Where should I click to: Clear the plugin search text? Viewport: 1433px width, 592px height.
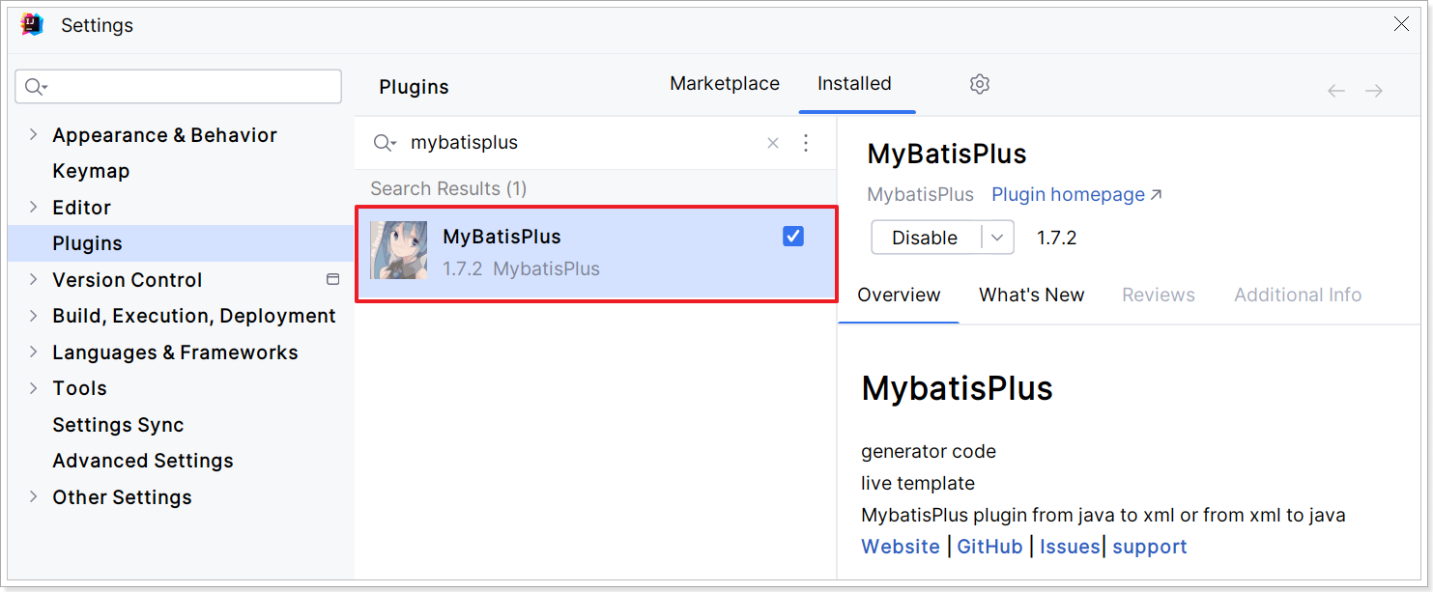coord(773,143)
